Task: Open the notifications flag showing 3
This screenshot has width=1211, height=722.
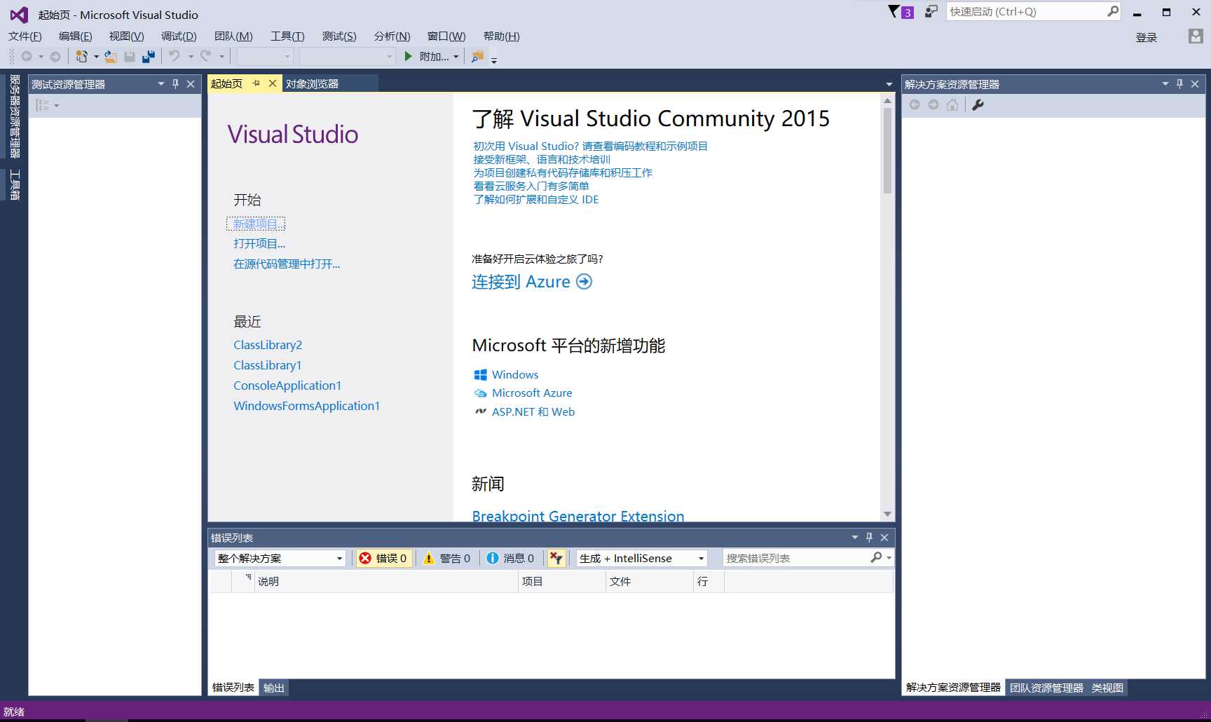Action: pos(901,12)
